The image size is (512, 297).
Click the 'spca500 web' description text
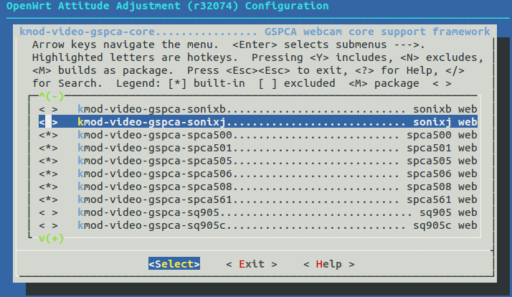point(442,135)
